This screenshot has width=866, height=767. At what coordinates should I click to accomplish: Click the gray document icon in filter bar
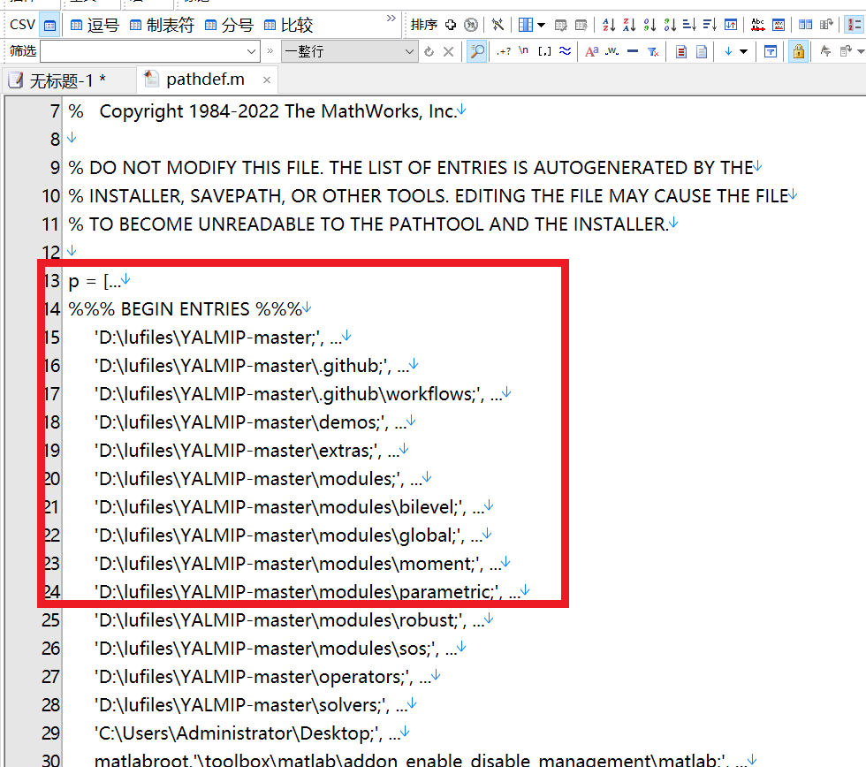[x=702, y=52]
